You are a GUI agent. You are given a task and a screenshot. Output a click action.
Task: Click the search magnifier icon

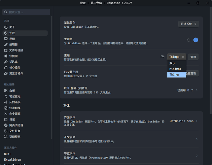tap(6, 12)
